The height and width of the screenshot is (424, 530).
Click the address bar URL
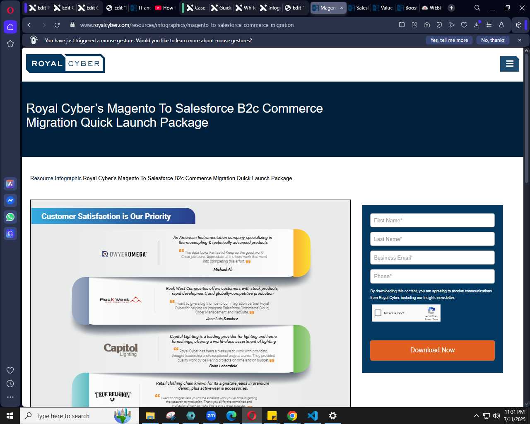[187, 25]
